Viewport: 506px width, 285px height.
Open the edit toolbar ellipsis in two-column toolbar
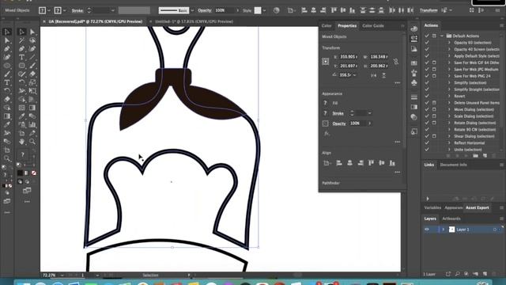click(27, 202)
